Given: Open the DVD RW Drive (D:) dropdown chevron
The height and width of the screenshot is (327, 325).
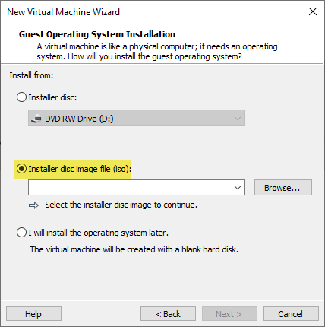Looking at the screenshot, I should (x=238, y=119).
